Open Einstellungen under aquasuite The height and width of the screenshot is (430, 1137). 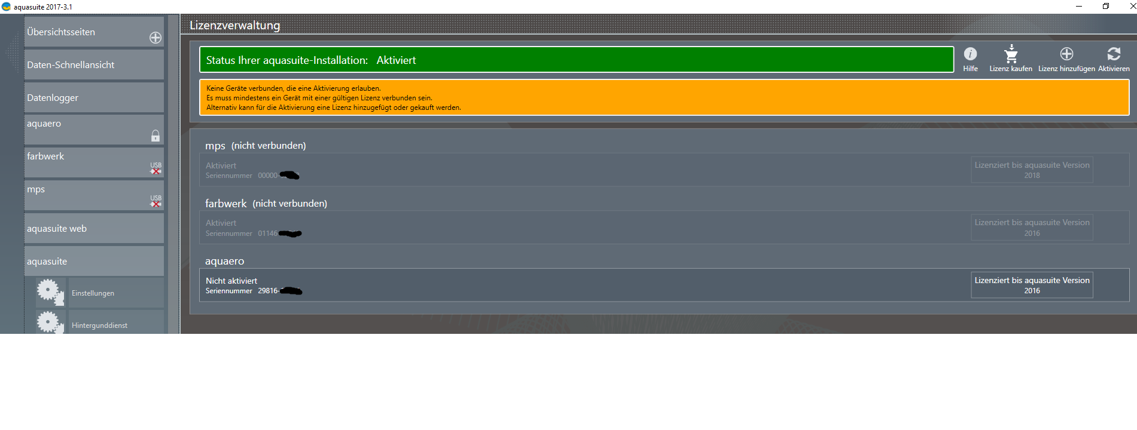tap(116, 293)
